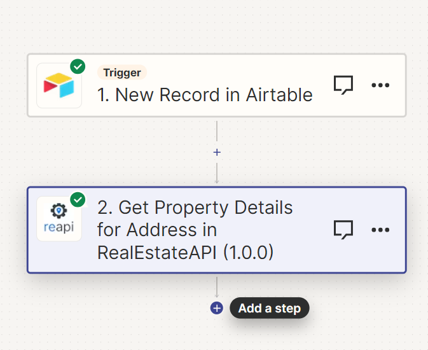Click the connector line above the small plus

pos(217,131)
